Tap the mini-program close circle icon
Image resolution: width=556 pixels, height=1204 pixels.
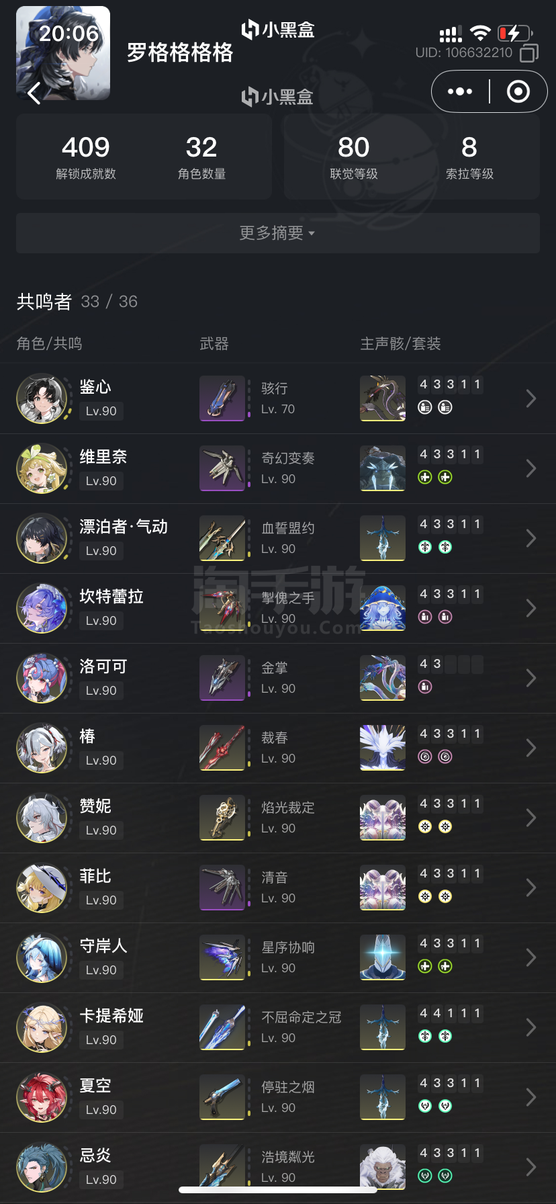click(x=518, y=91)
